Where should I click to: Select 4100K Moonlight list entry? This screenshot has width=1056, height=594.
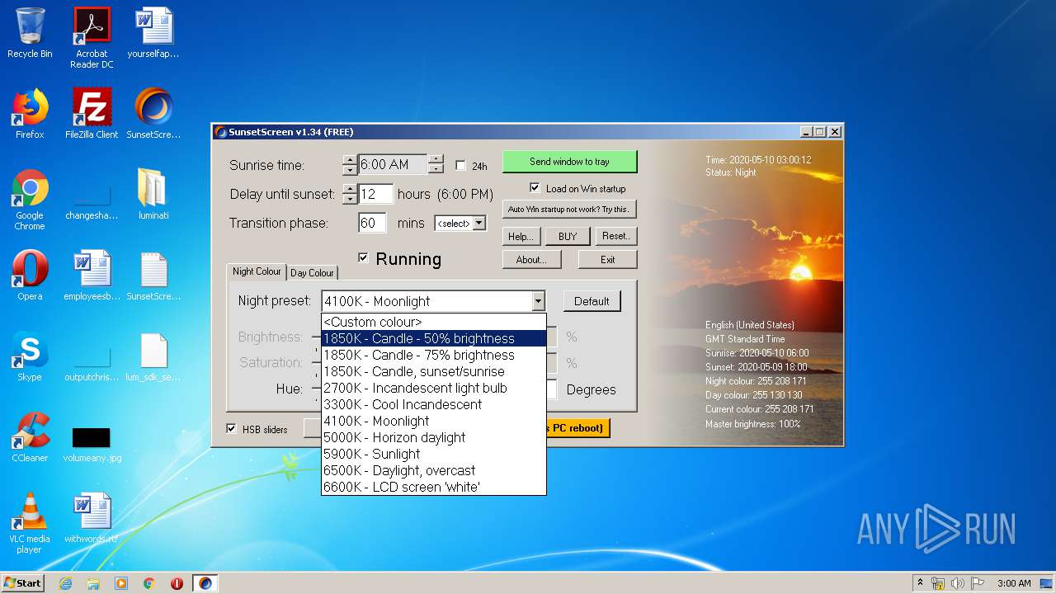433,421
